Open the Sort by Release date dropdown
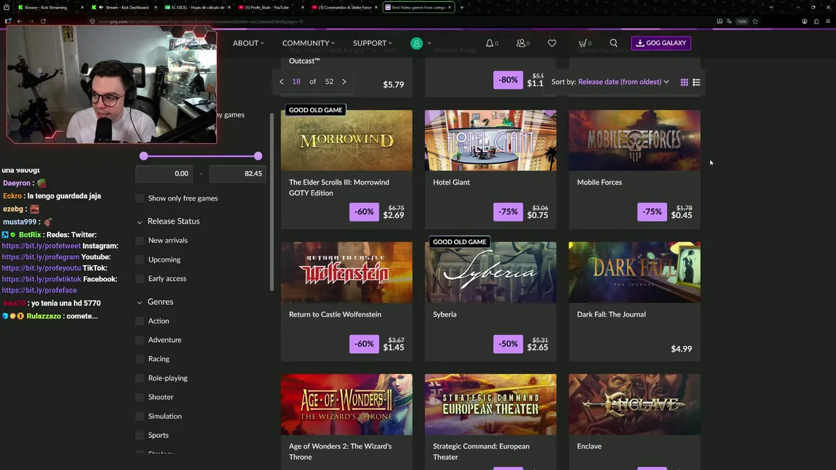The width and height of the screenshot is (836, 470). pyautogui.click(x=624, y=82)
